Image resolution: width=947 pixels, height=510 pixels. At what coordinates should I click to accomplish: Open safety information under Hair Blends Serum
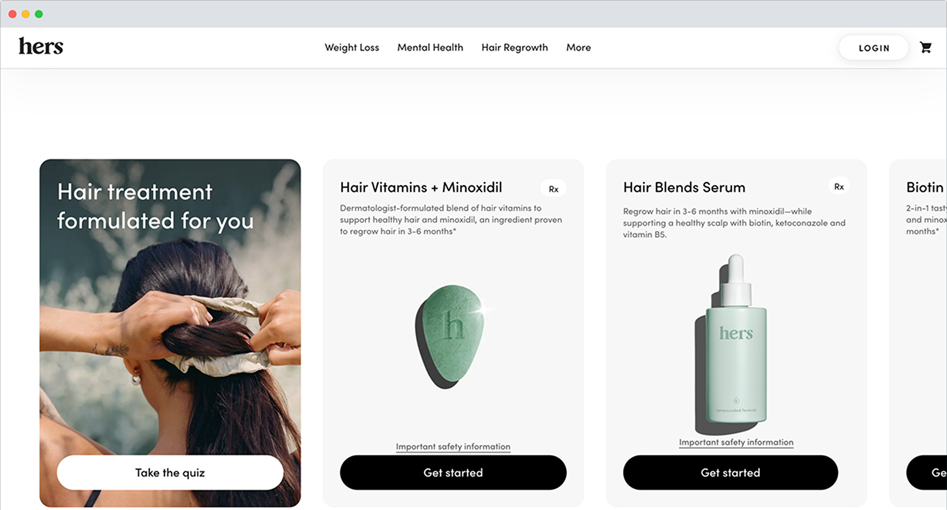coord(736,442)
